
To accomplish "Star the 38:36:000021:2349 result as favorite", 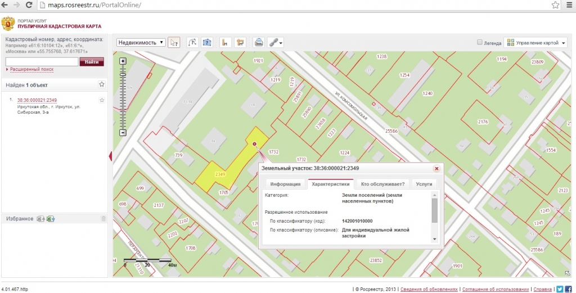I will tap(102, 100).
